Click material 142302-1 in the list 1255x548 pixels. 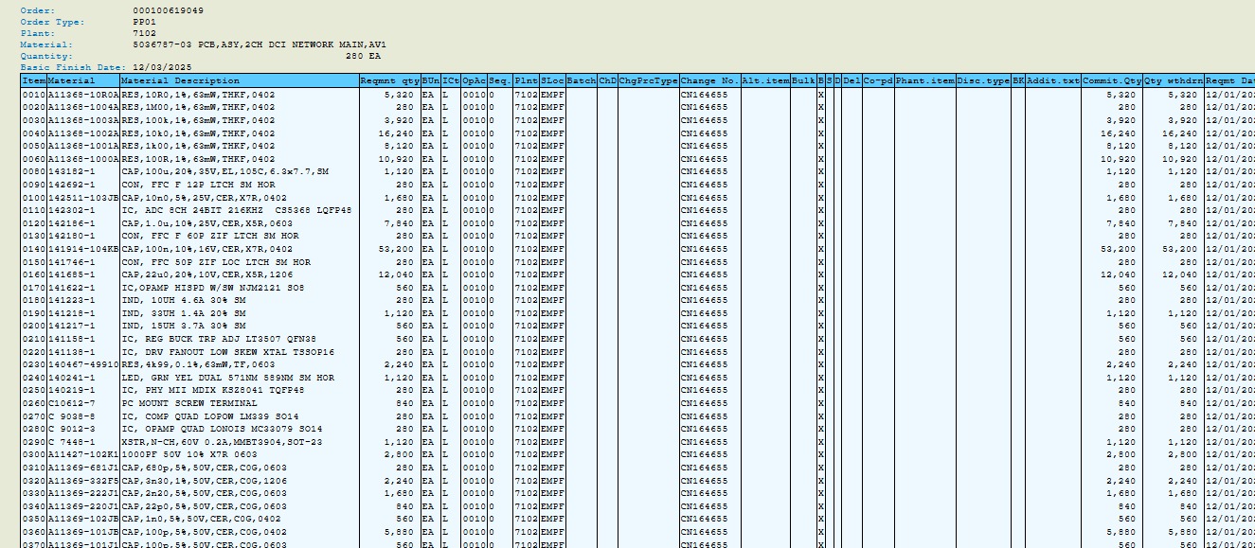(72, 210)
